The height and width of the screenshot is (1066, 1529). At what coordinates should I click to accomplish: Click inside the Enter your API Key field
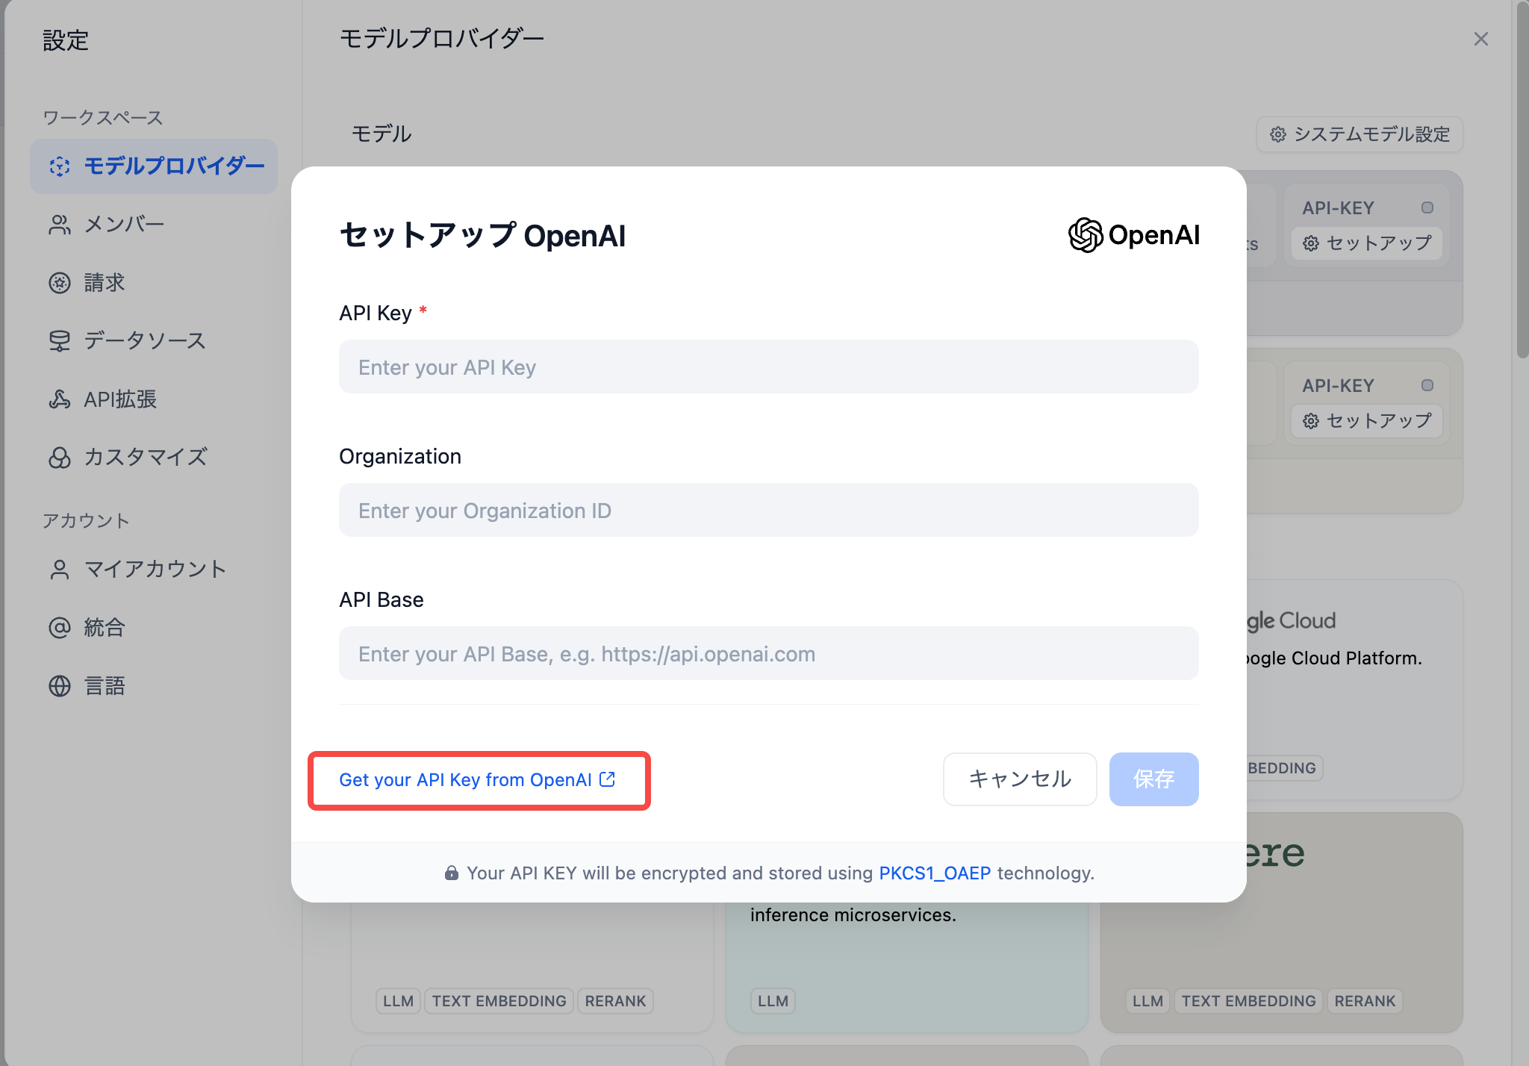click(768, 367)
